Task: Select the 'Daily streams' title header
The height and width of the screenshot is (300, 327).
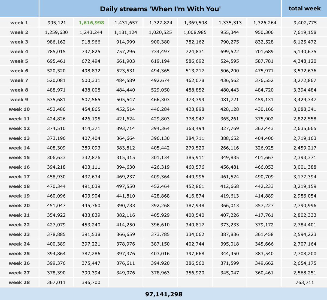Action: [x=160, y=9]
